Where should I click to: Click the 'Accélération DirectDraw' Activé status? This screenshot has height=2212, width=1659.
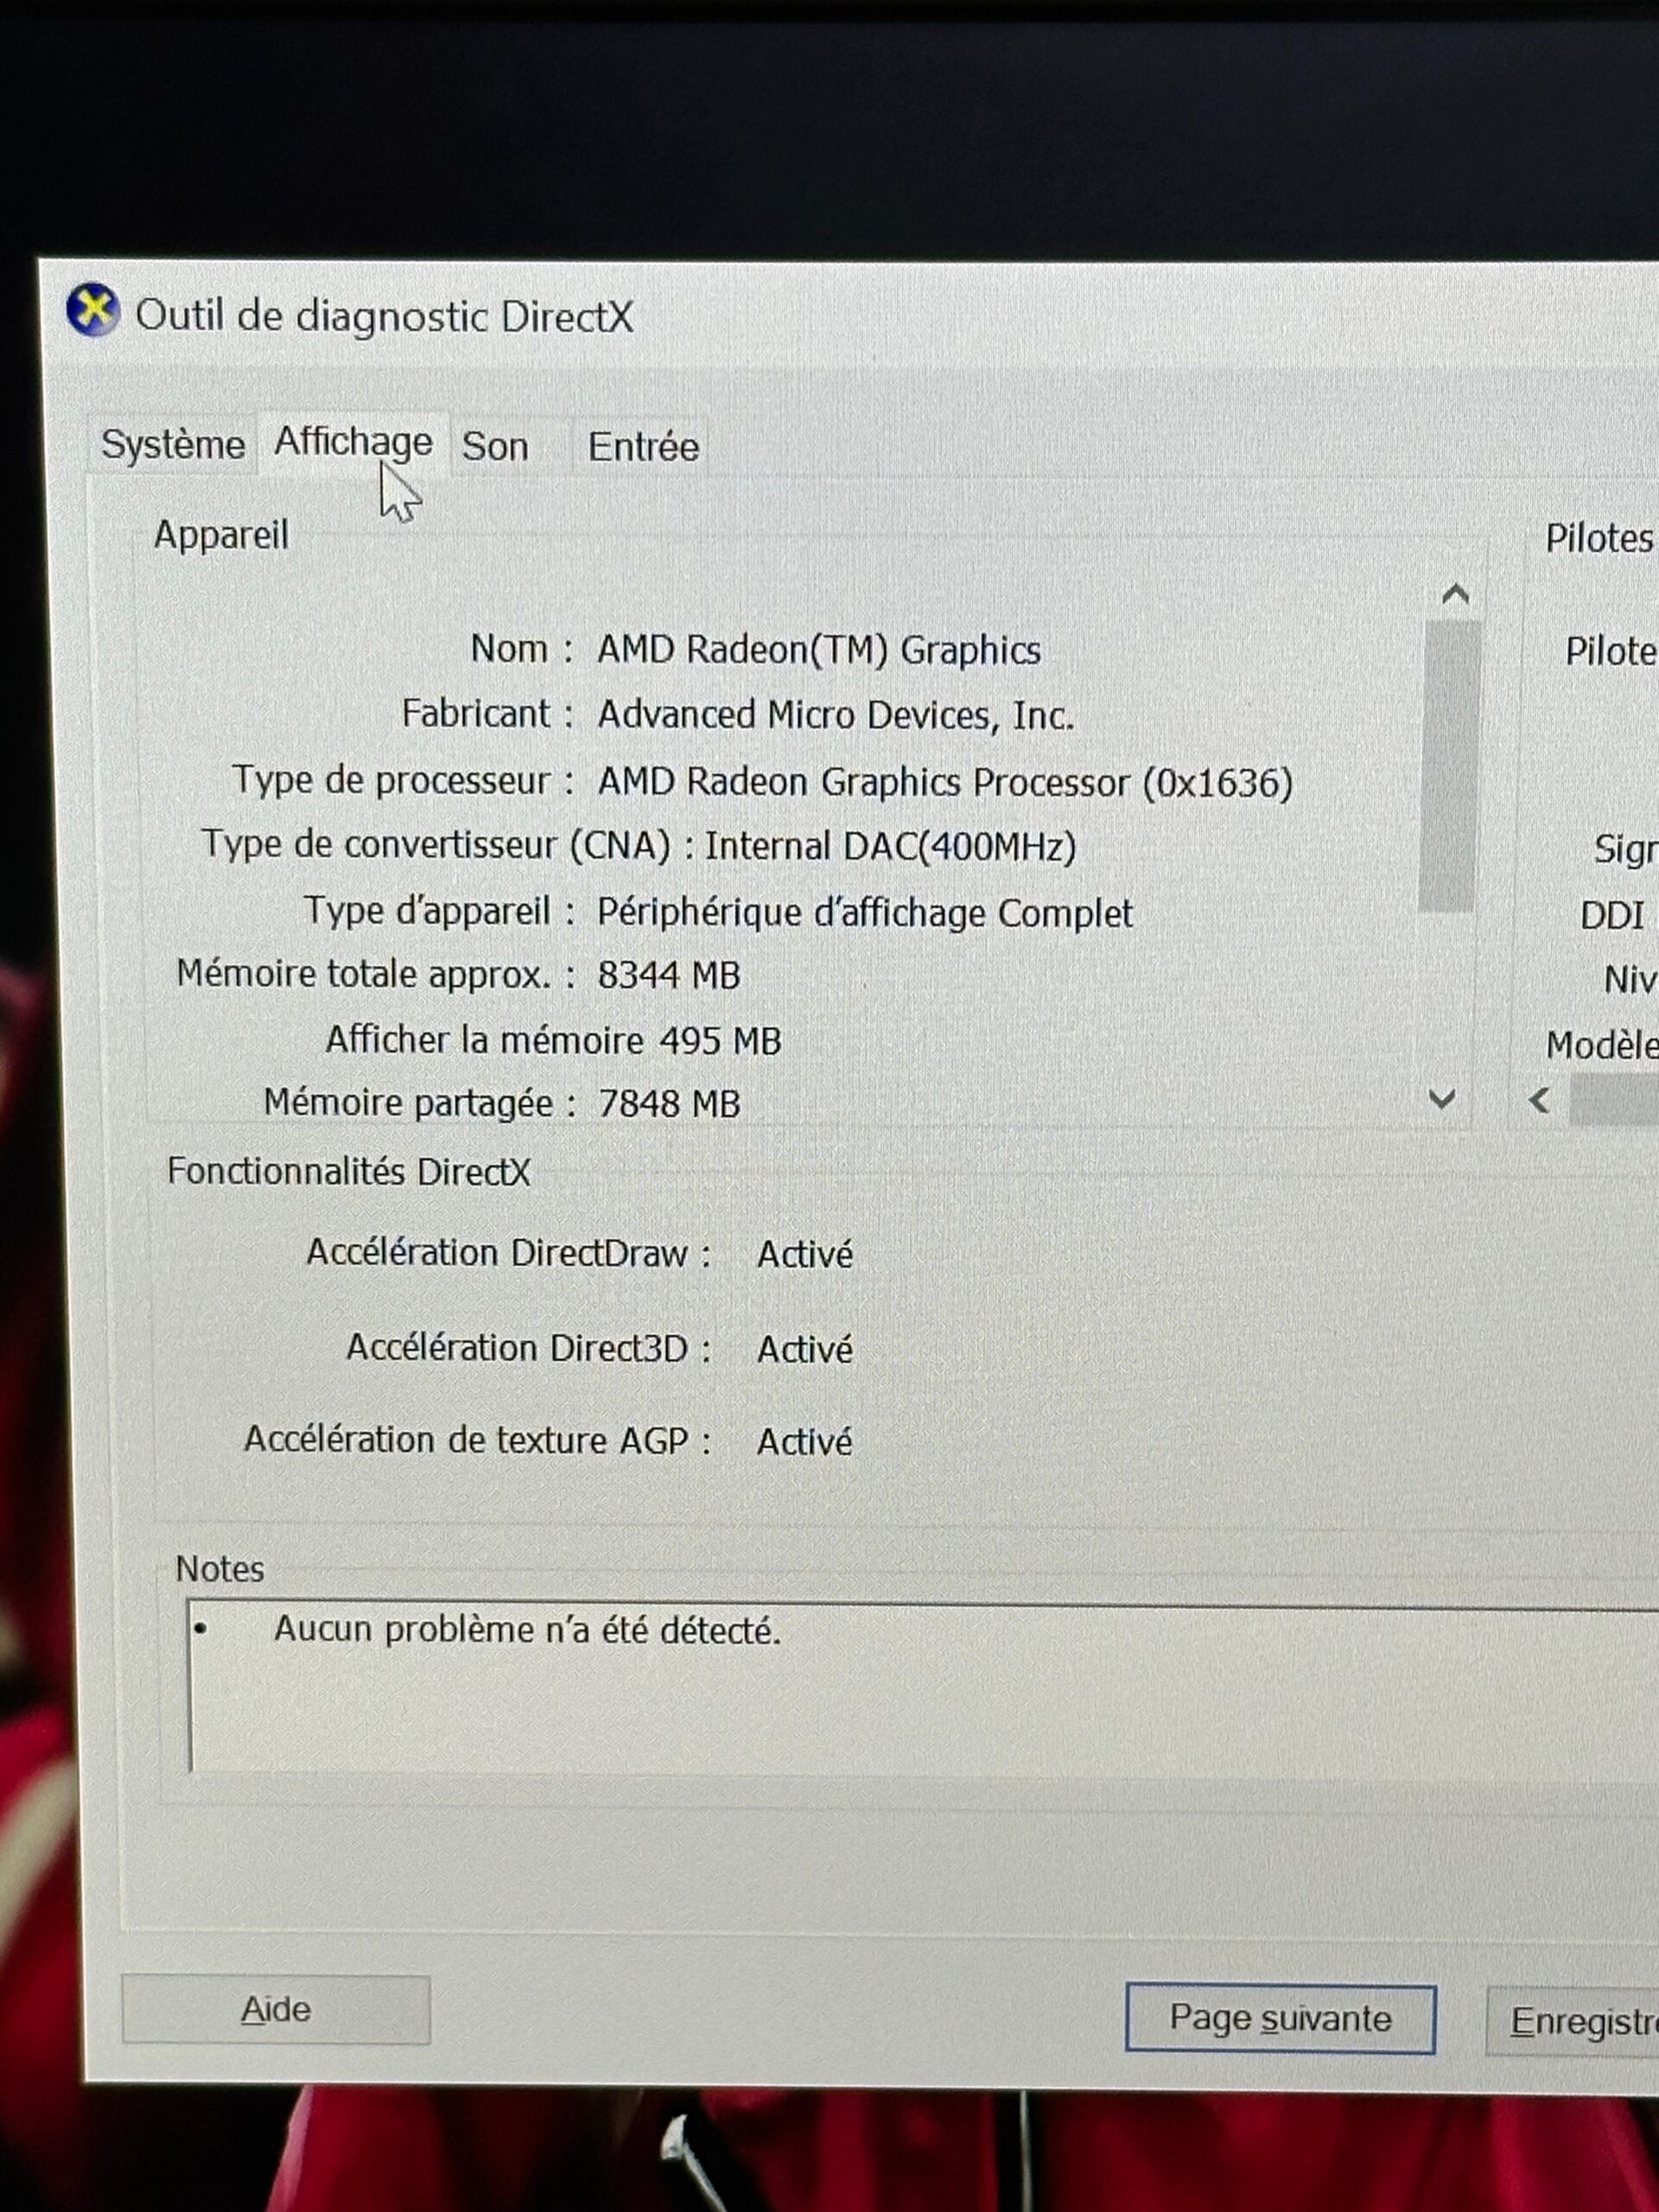click(805, 1254)
